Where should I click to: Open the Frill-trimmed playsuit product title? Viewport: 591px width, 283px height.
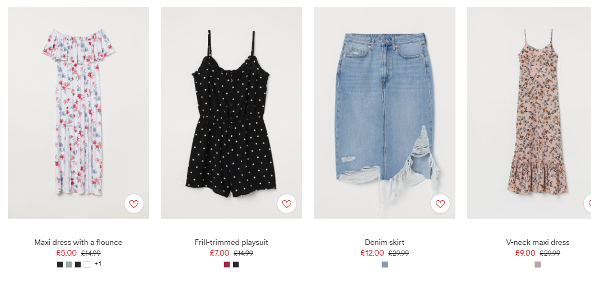pos(231,242)
